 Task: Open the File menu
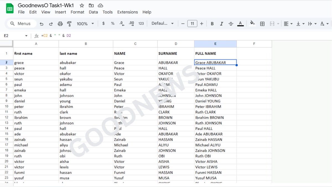tap(21, 12)
